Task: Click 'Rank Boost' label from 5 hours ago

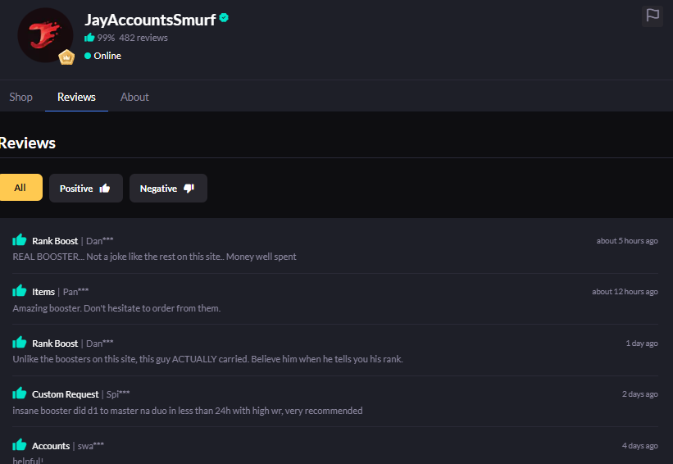Action: coord(55,241)
